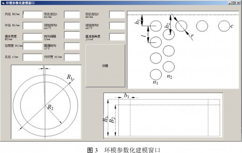Click the 孔径 r/mm input field
Viewport: 242px width, 153px height.
[33, 57]
